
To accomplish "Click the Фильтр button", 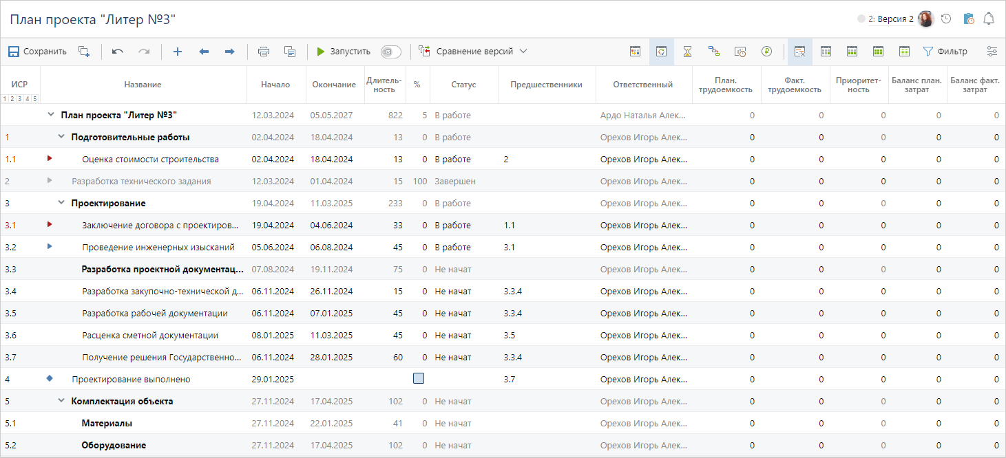I will coord(945,52).
